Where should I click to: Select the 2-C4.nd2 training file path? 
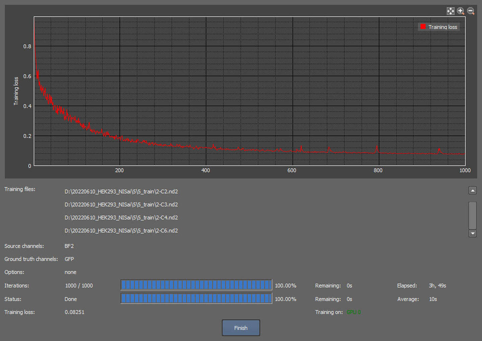coord(121,218)
